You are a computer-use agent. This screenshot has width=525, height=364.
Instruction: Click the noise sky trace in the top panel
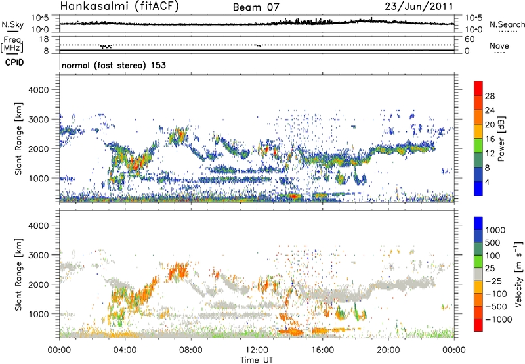point(257,23)
